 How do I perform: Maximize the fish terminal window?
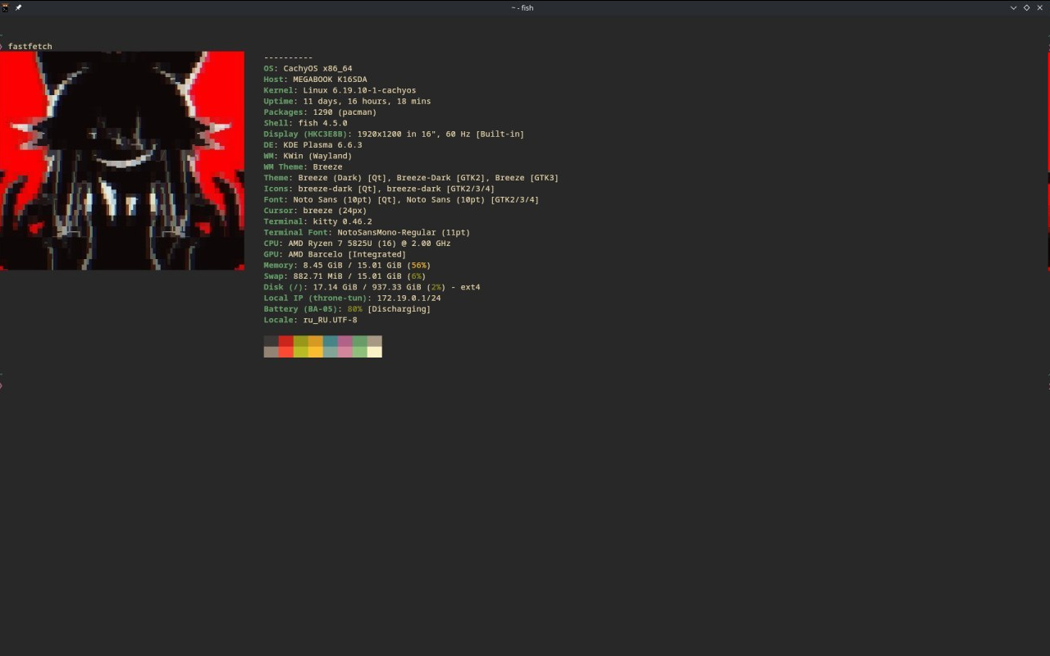pyautogui.click(x=1026, y=7)
